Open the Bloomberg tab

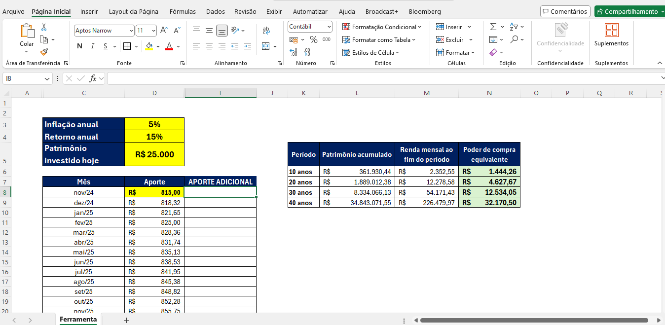pyautogui.click(x=425, y=11)
